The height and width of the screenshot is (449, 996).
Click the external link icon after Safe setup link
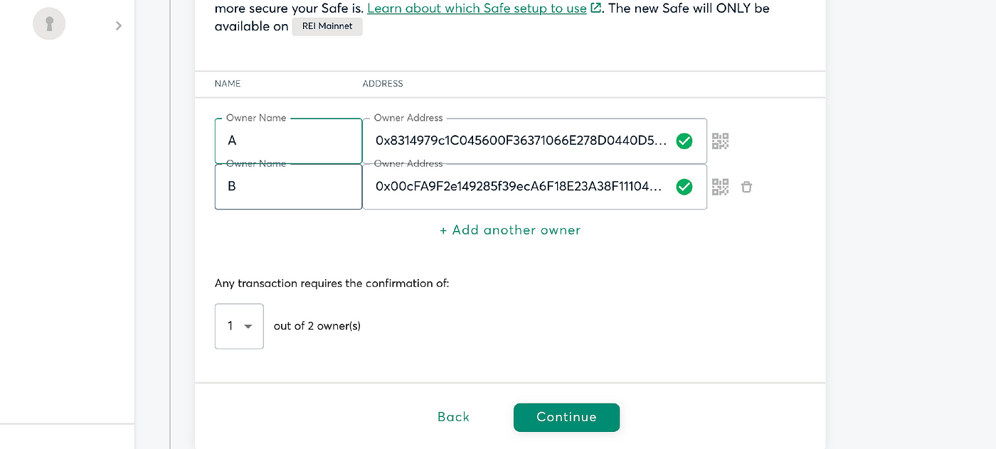click(596, 9)
